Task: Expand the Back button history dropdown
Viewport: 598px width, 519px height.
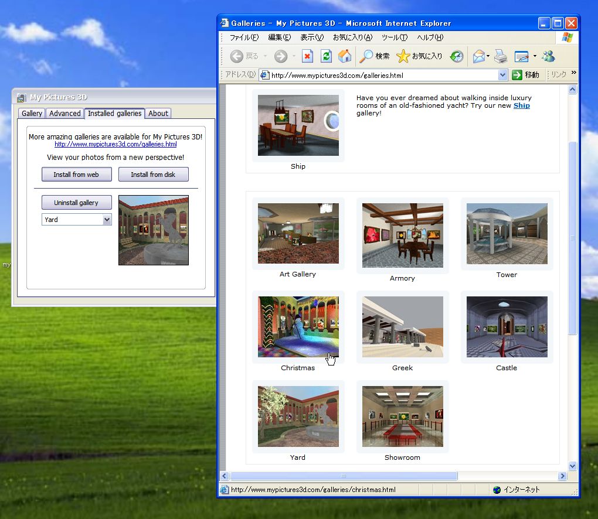Action: [265, 56]
